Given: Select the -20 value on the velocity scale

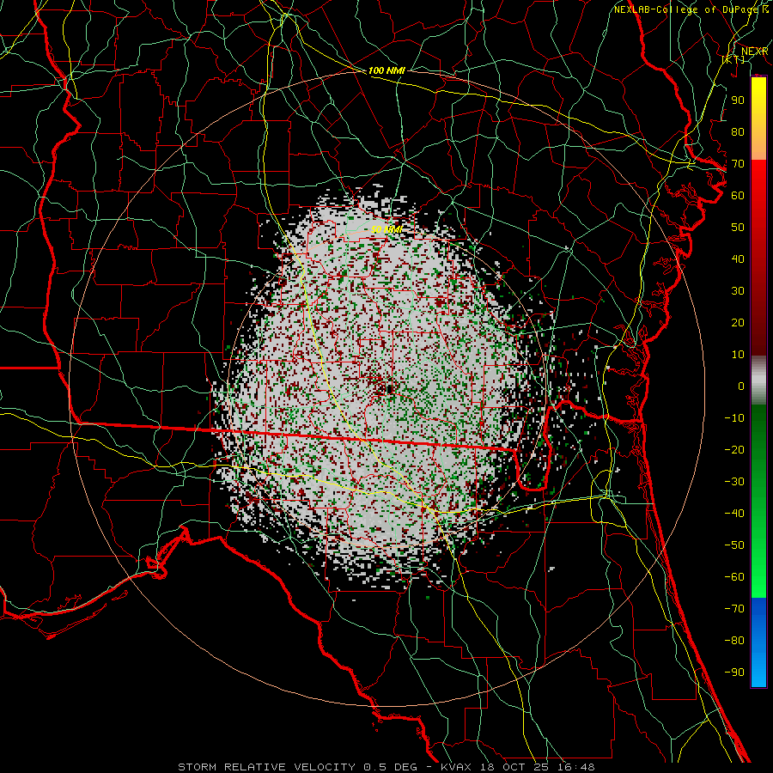Looking at the screenshot, I should (734, 450).
